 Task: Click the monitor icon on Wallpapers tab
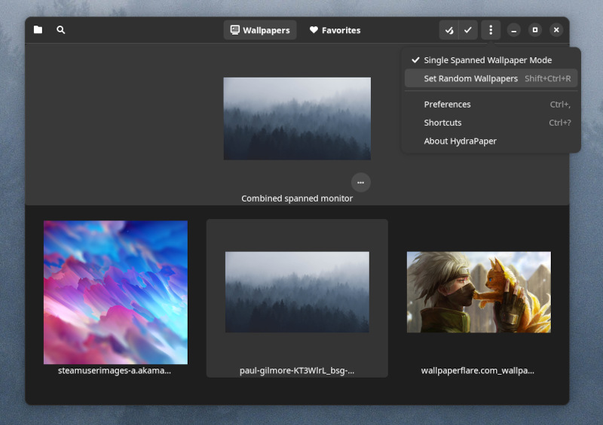(x=234, y=30)
